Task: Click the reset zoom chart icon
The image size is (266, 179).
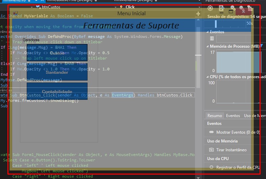Action: coord(250,8)
